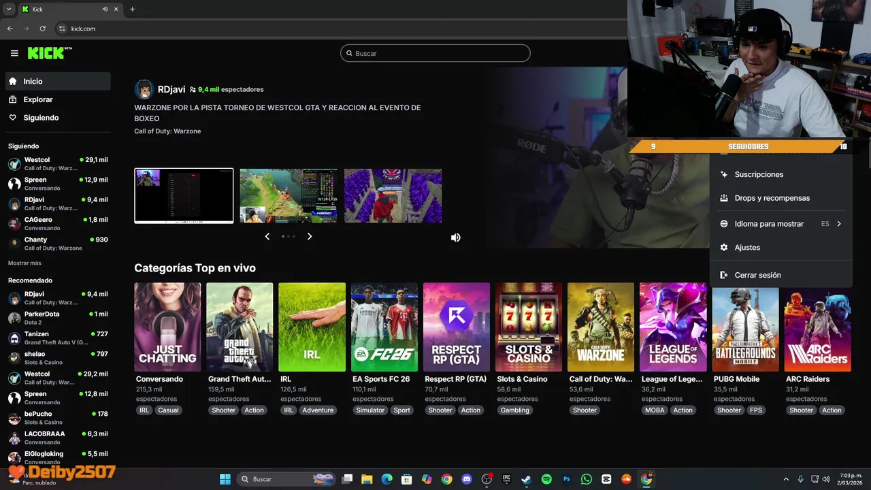Viewport: 871px width, 490px height.
Task: Open Photoshop from taskbar
Action: click(566, 479)
